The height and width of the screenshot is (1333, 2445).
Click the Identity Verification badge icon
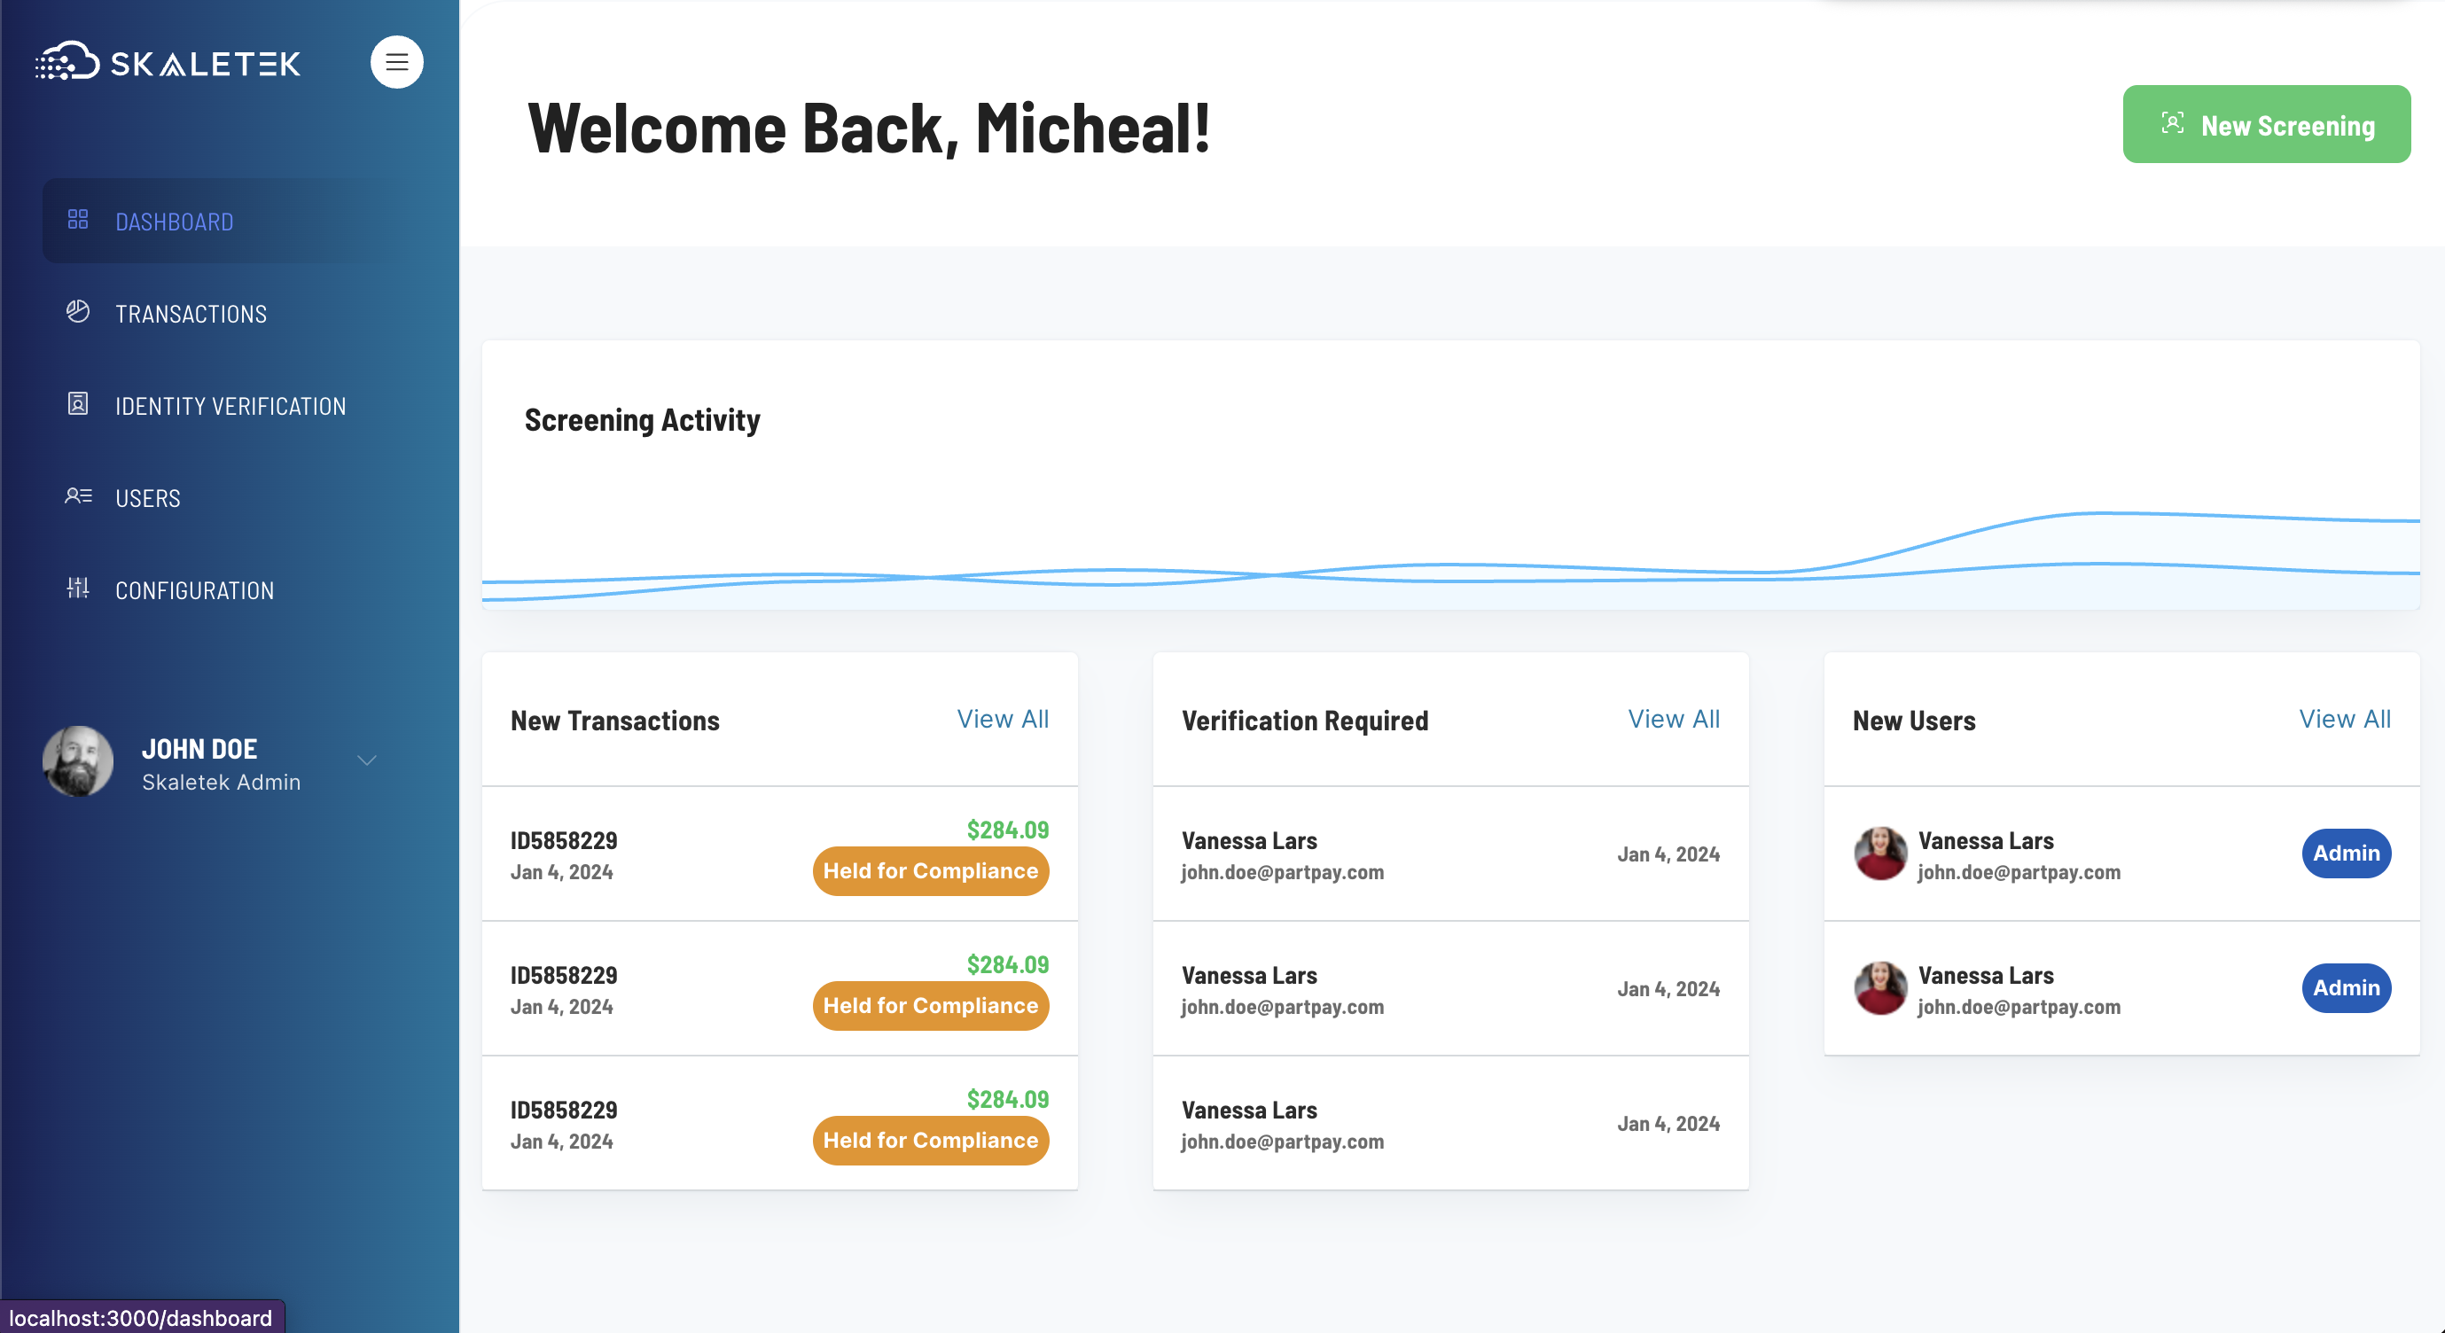(x=78, y=404)
